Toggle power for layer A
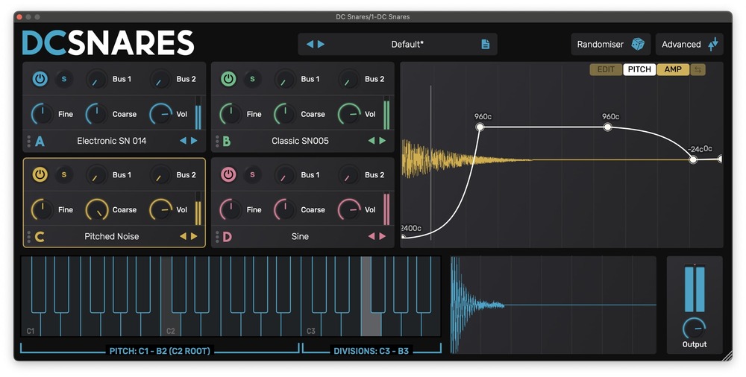Viewport: 746px width, 377px height. pyautogui.click(x=40, y=79)
